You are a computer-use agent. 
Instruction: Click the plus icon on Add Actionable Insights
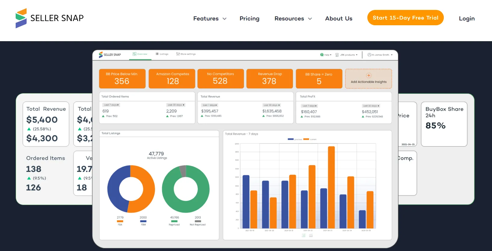(x=369, y=75)
